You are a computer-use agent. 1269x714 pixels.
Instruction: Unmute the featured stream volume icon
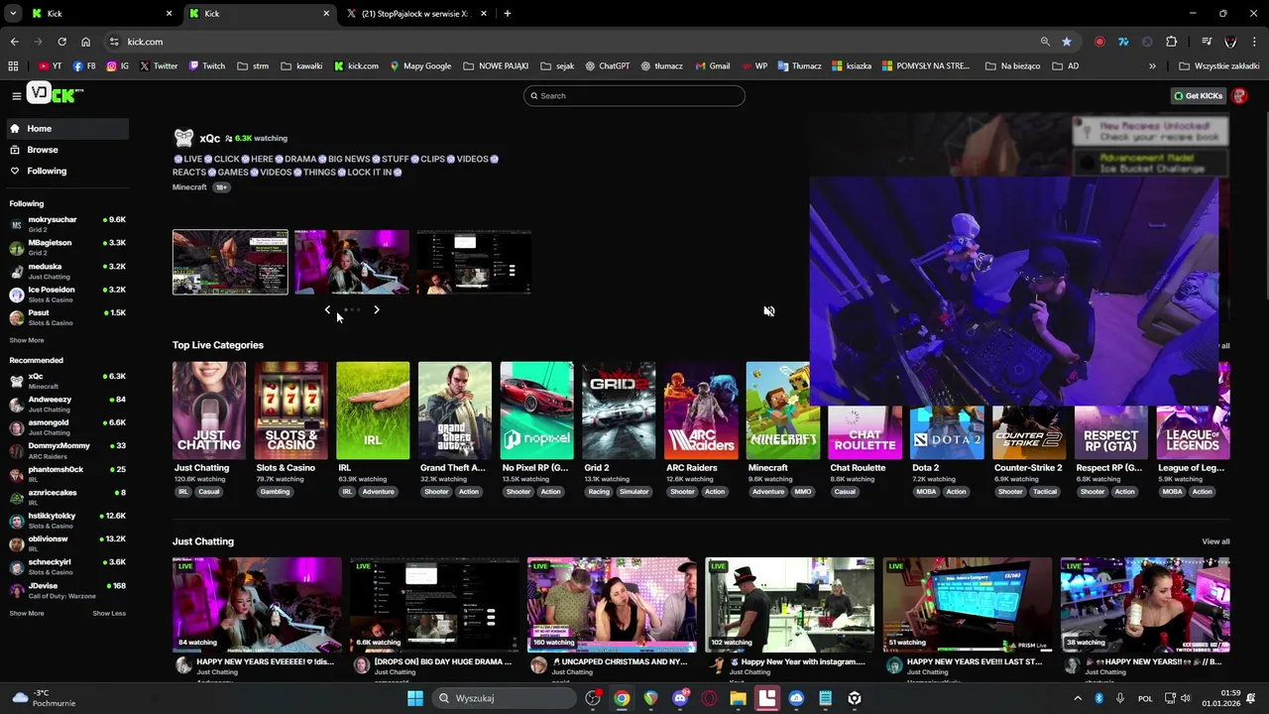(x=769, y=311)
